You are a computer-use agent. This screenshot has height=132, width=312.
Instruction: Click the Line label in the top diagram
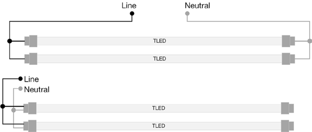[129, 5]
